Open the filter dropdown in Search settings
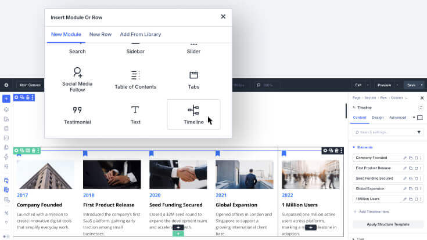The width and height of the screenshot is (427, 240). pos(419,132)
